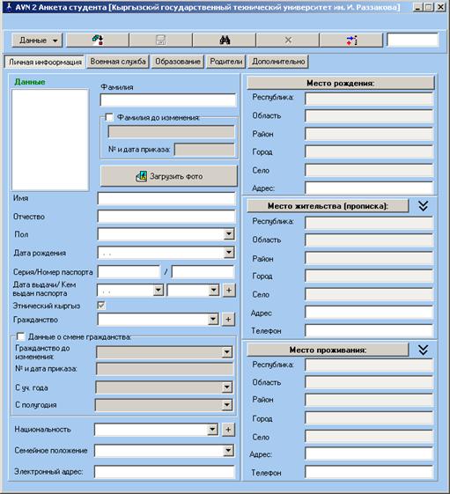
Task: Click the Имя input field
Action: 166,198
